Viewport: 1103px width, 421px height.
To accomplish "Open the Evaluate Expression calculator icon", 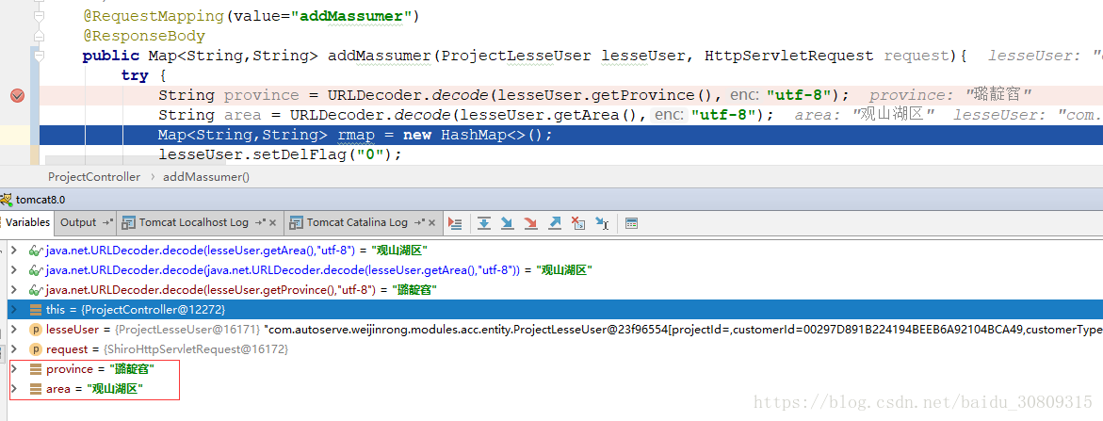I will click(631, 223).
